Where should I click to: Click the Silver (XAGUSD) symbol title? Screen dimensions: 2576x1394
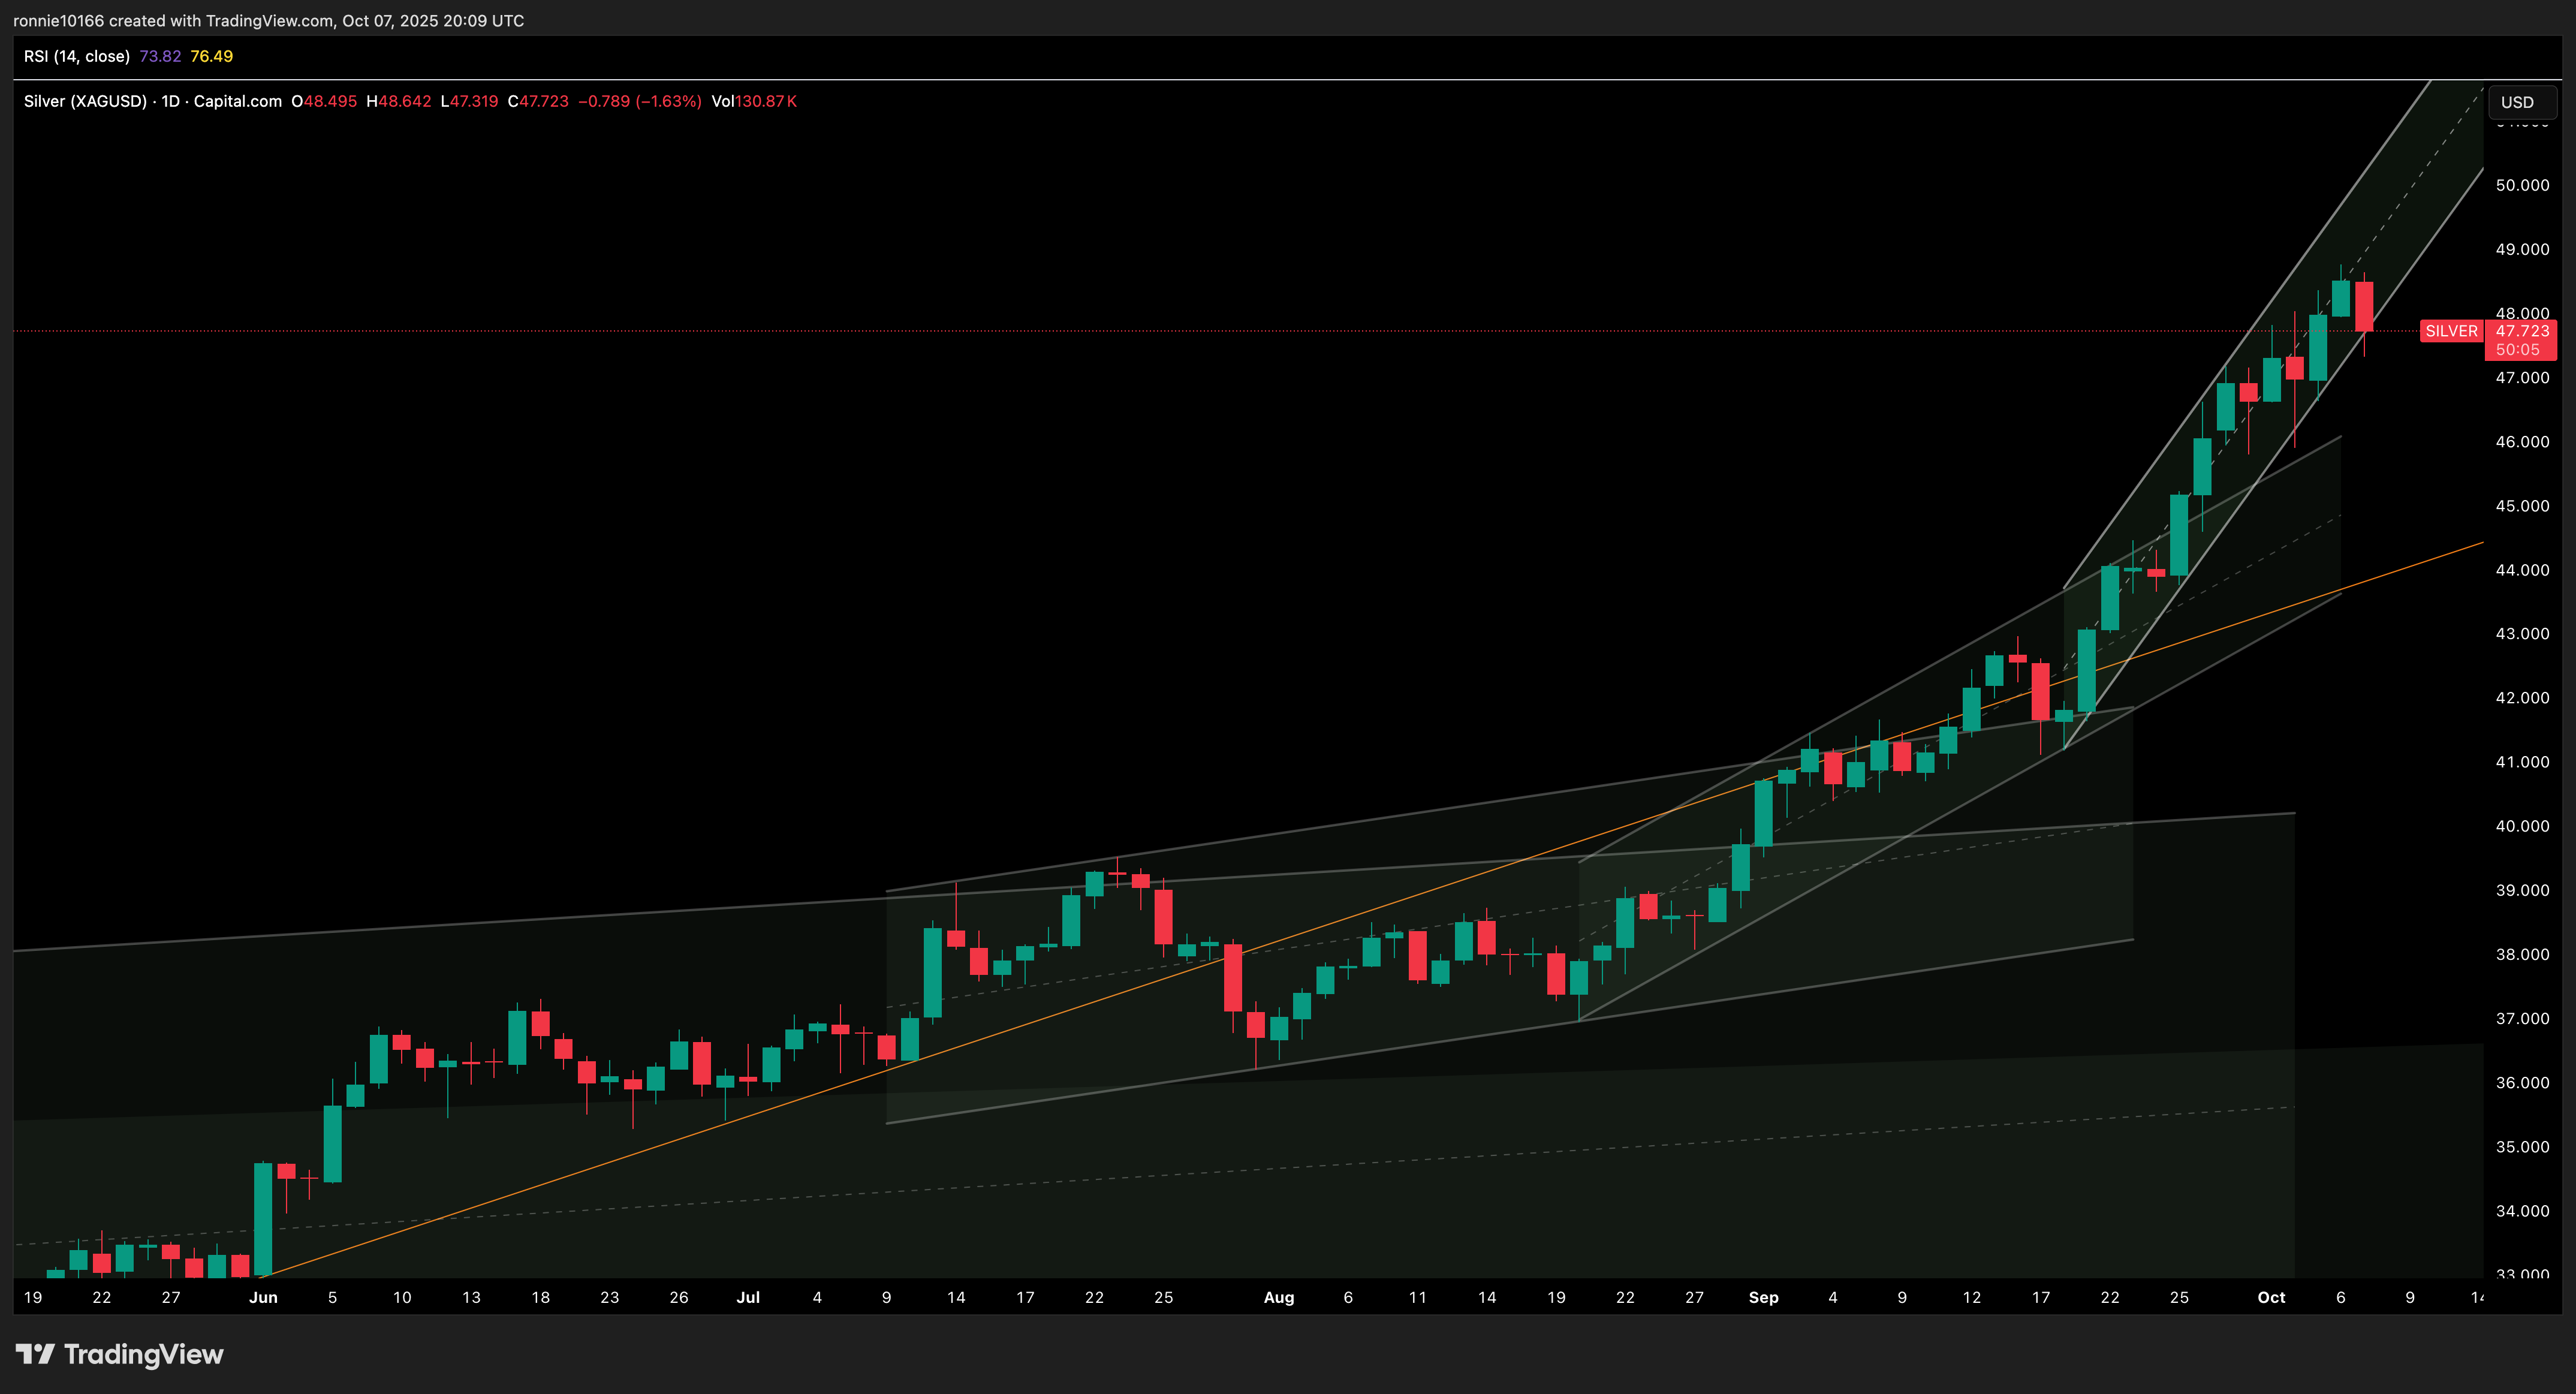85,101
